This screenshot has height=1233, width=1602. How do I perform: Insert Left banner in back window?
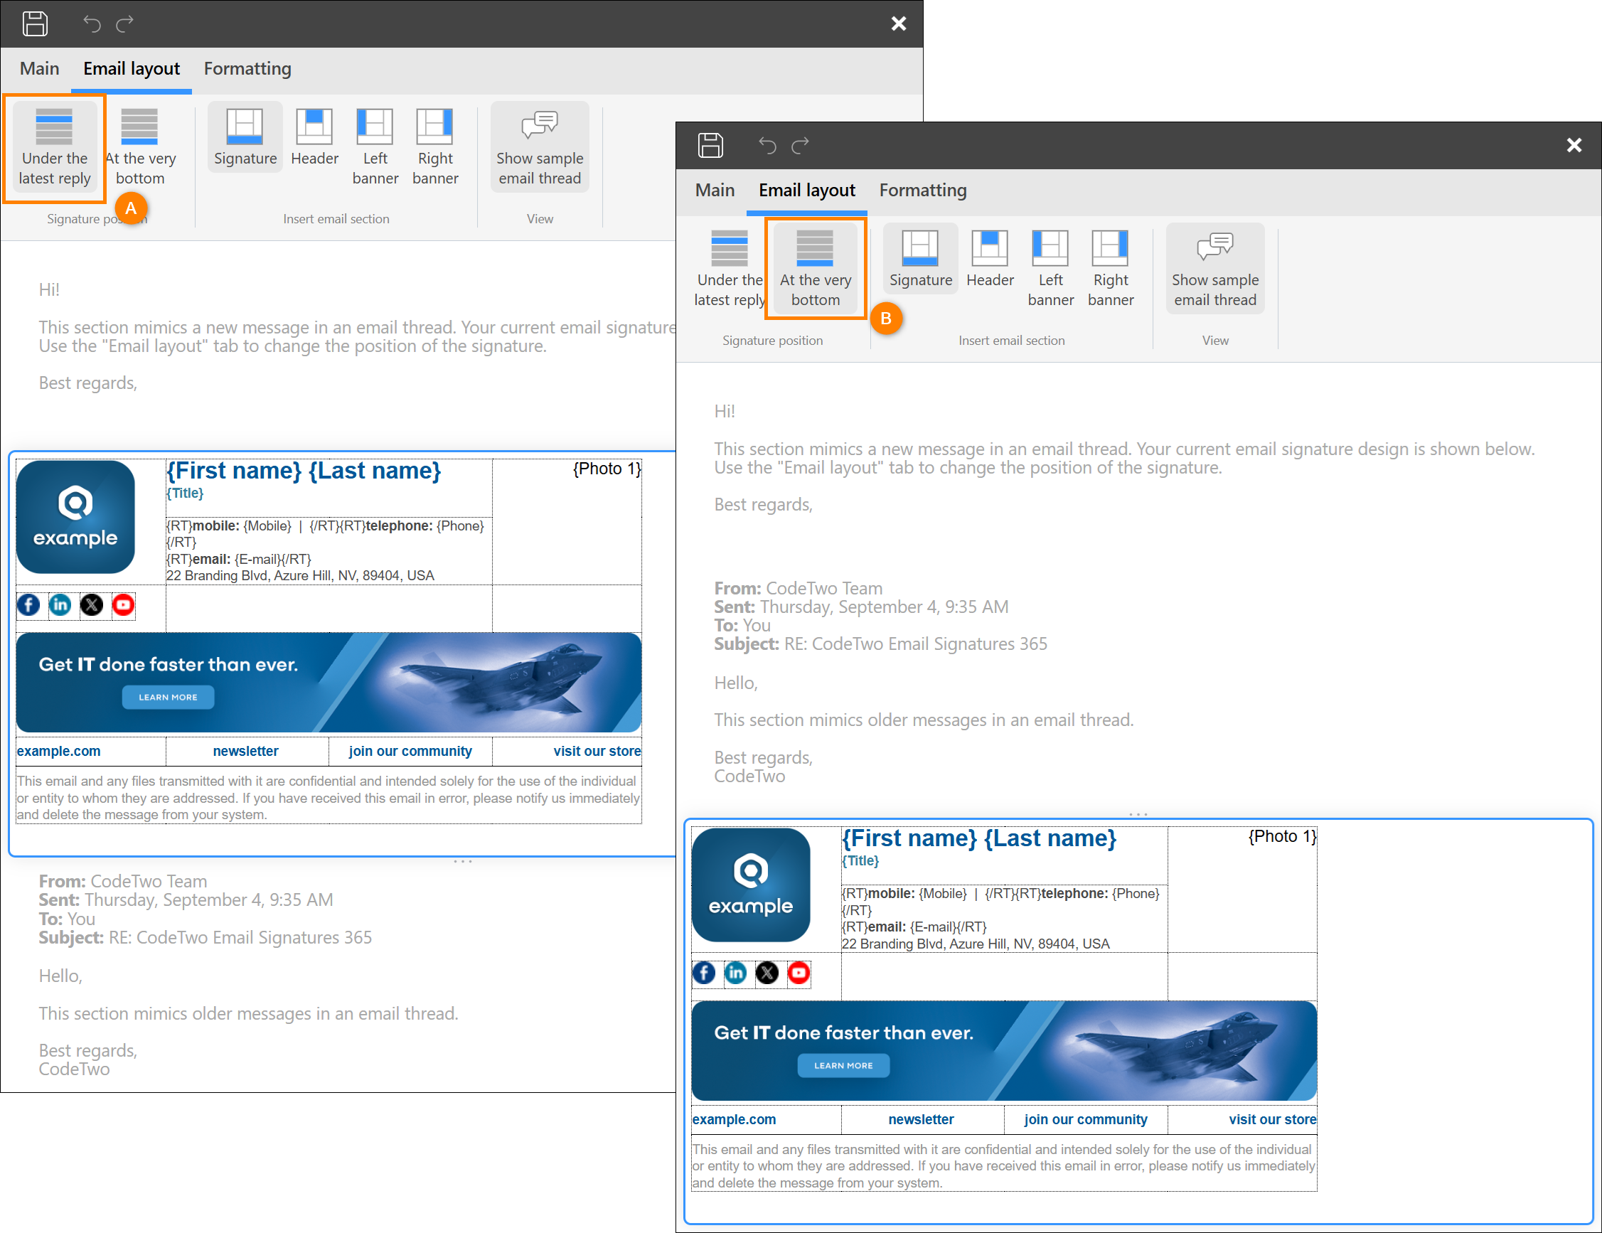pyautogui.click(x=375, y=147)
